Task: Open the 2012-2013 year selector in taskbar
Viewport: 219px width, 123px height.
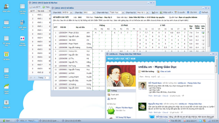Action: (190, 121)
